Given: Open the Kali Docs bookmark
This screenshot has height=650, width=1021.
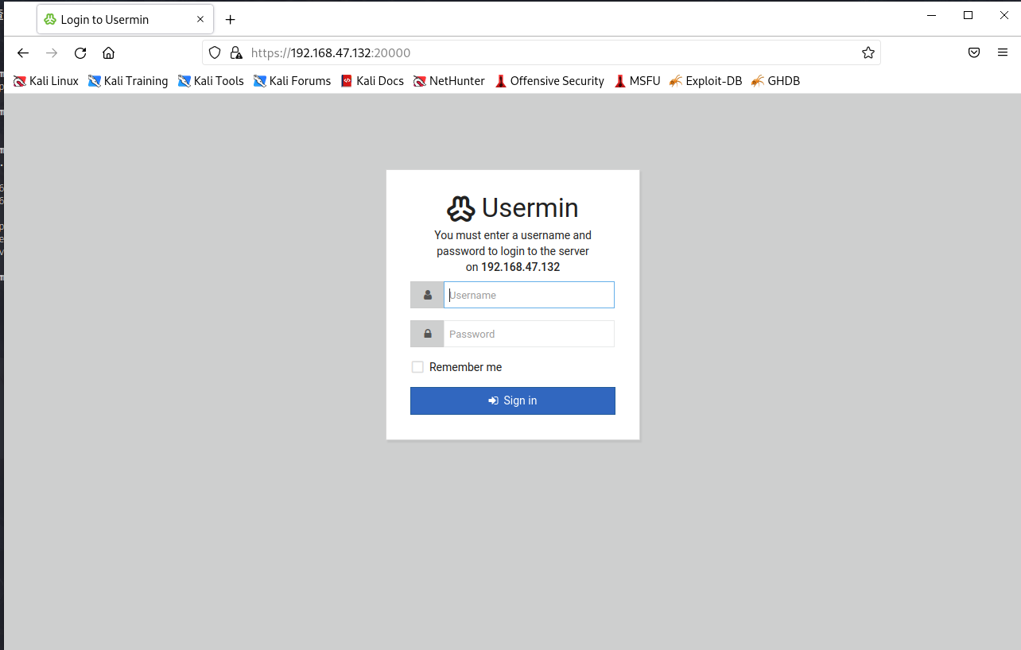Looking at the screenshot, I should (372, 81).
